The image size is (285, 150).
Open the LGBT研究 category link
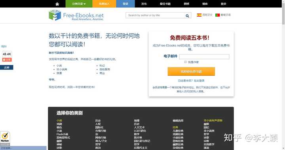(x=140, y=131)
